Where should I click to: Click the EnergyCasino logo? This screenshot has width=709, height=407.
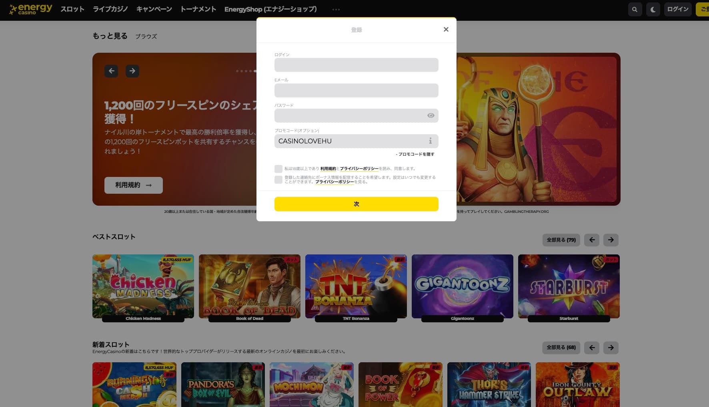coord(31,9)
